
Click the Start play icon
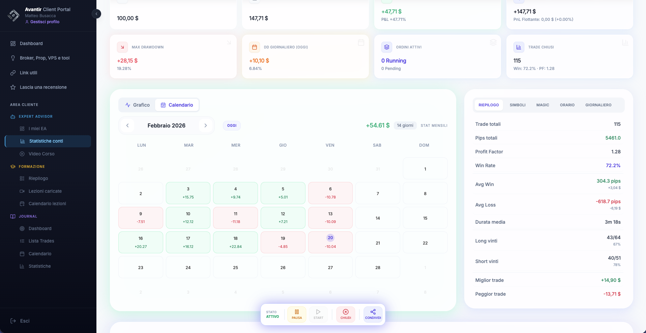pos(318,314)
